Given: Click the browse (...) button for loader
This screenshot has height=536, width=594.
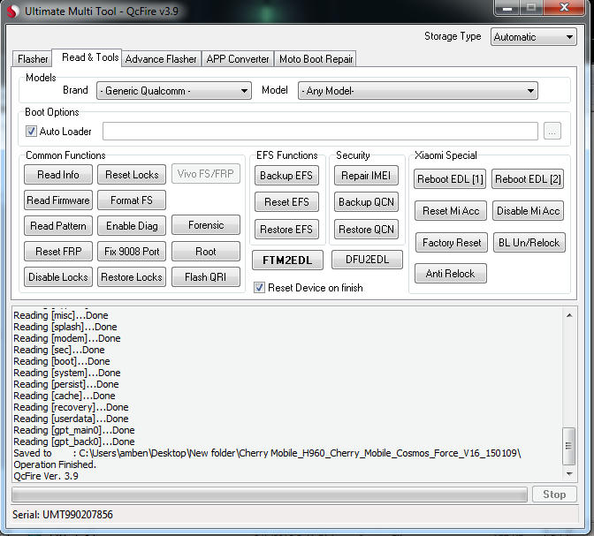Looking at the screenshot, I should 552,132.
